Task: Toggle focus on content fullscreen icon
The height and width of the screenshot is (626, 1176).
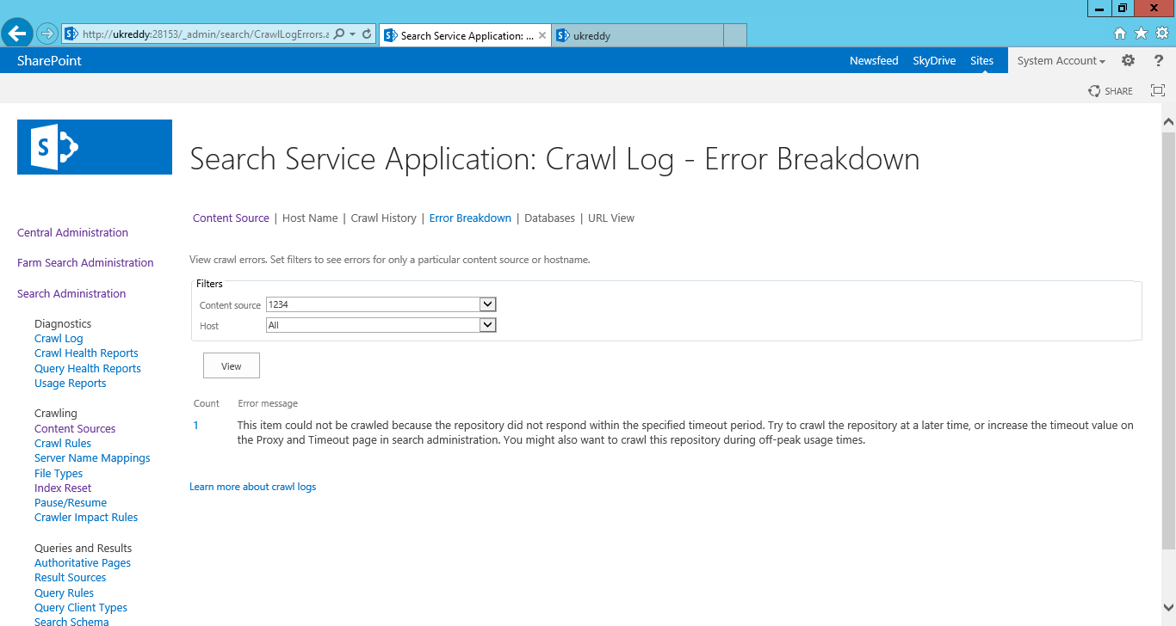Action: click(x=1158, y=90)
